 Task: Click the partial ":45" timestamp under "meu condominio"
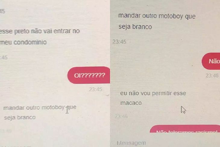(4, 57)
